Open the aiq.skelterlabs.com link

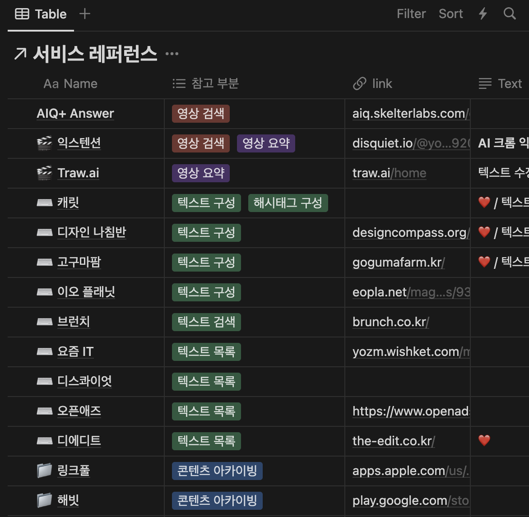tap(411, 114)
